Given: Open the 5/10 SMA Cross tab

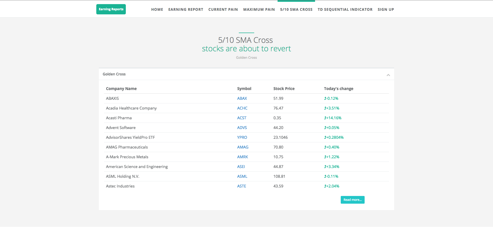Looking at the screenshot, I should pos(296,9).
